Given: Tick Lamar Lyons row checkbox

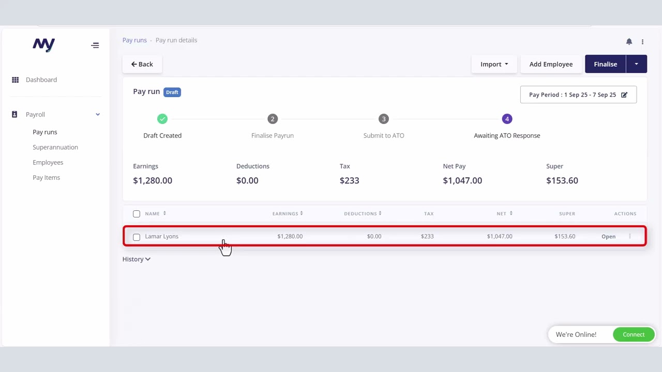Looking at the screenshot, I should coord(137,237).
